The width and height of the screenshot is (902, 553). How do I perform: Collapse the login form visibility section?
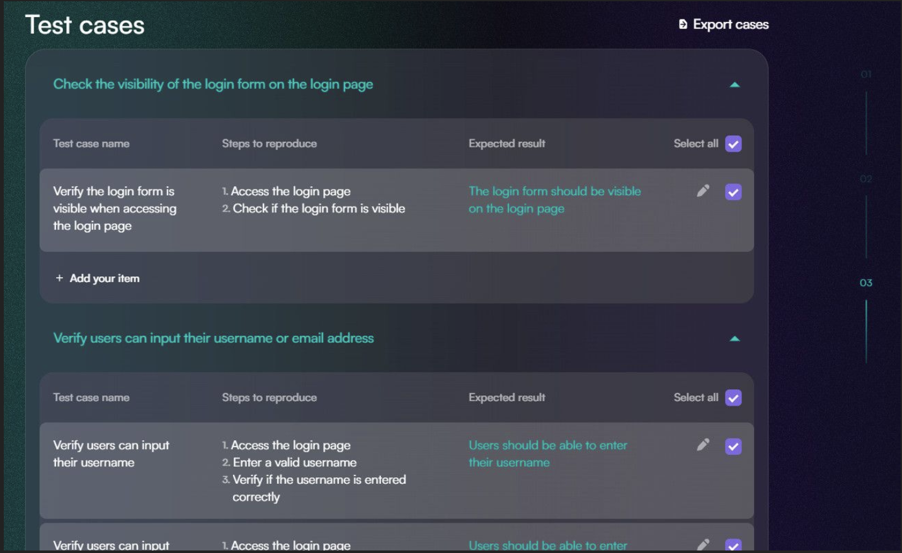(x=734, y=84)
